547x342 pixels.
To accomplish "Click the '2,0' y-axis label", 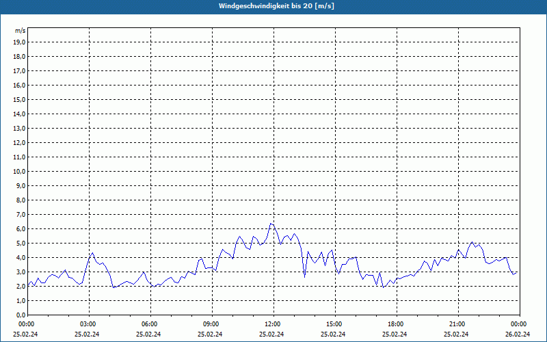I will pyautogui.click(x=21, y=286).
